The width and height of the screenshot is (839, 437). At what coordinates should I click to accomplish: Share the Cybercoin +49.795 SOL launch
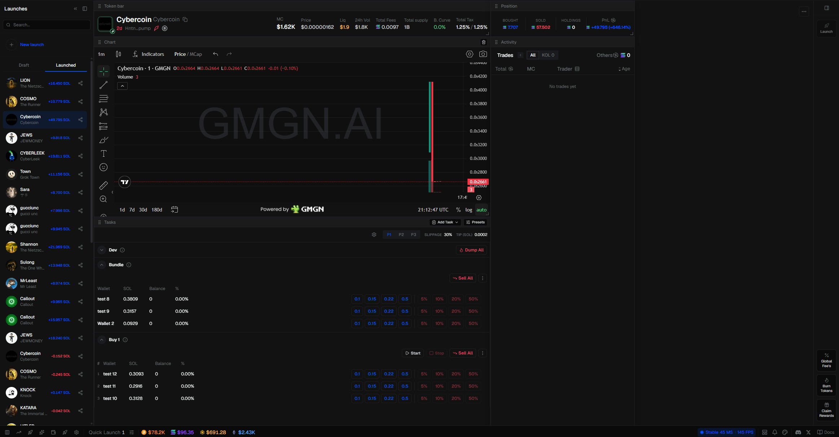pyautogui.click(x=80, y=120)
